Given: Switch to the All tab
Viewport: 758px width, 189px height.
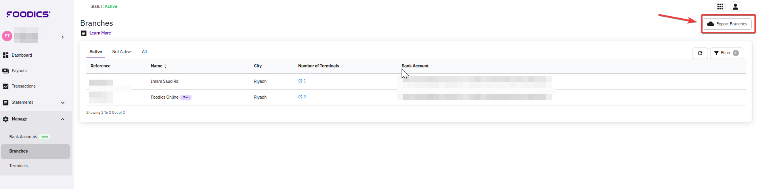Looking at the screenshot, I should (x=144, y=52).
